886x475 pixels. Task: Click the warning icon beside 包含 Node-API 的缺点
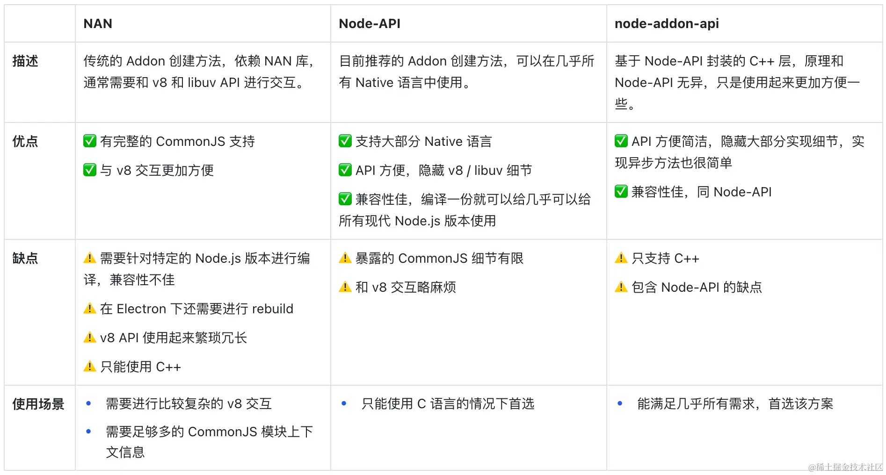tap(621, 287)
